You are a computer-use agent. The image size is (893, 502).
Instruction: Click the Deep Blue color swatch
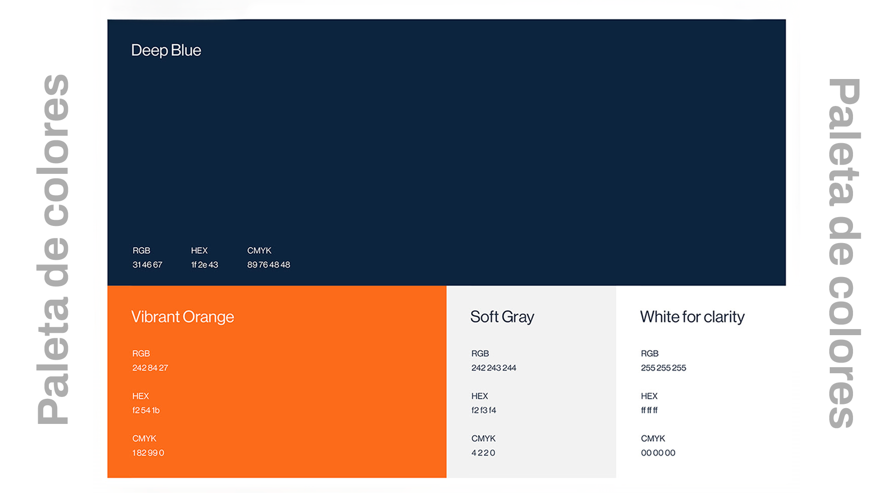coord(446,152)
